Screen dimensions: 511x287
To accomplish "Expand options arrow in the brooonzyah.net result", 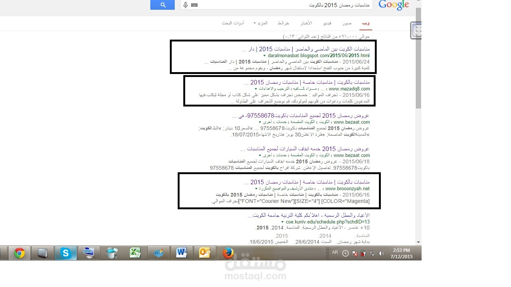I will 256,189.
